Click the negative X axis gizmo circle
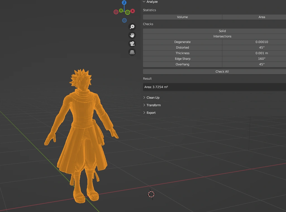 tap(116, 12)
